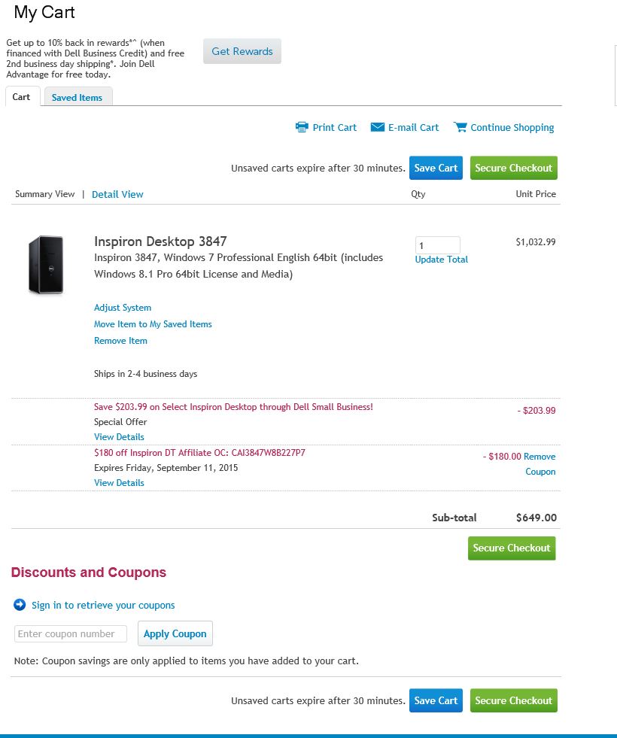
Task: Click the Get Rewards button
Action: coord(242,51)
